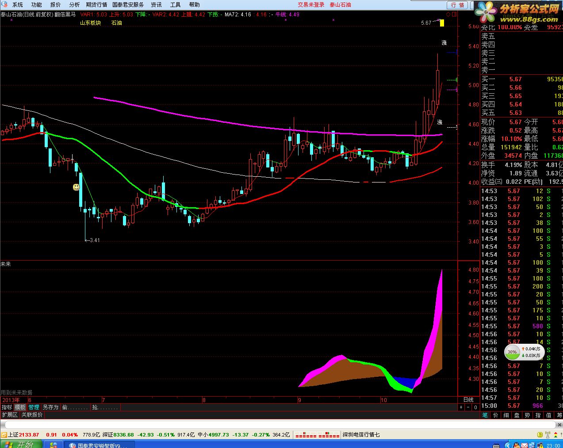Select the 石油 sector label
The width and height of the screenshot is (563, 448).
click(x=116, y=23)
